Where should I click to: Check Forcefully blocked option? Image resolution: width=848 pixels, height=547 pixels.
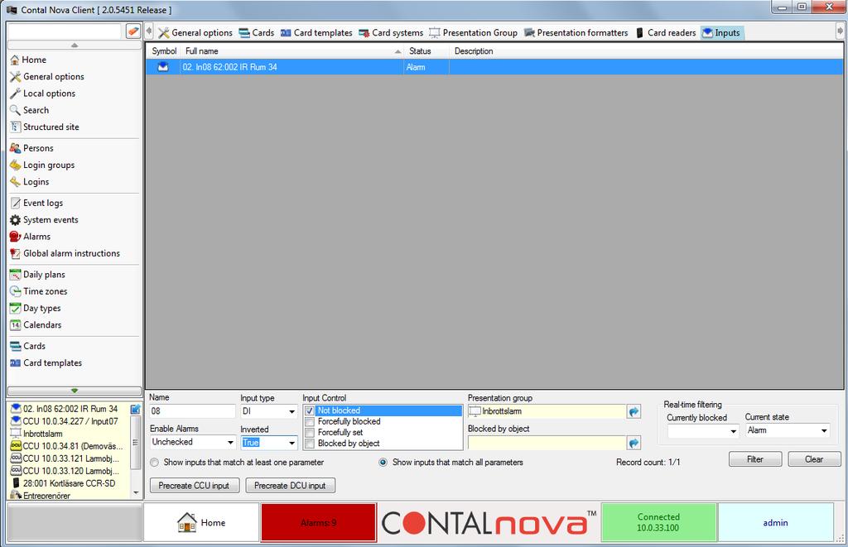tap(310, 421)
